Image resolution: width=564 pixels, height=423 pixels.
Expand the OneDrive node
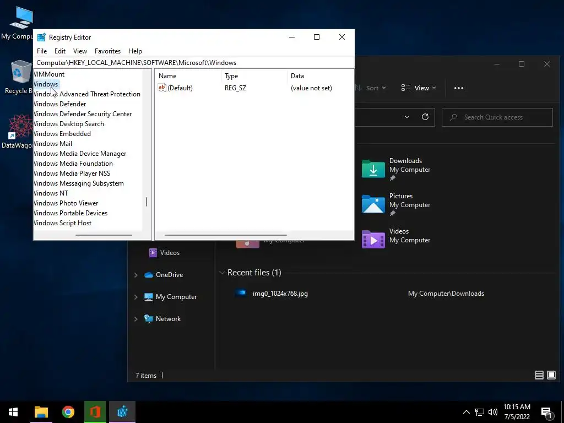tap(136, 275)
